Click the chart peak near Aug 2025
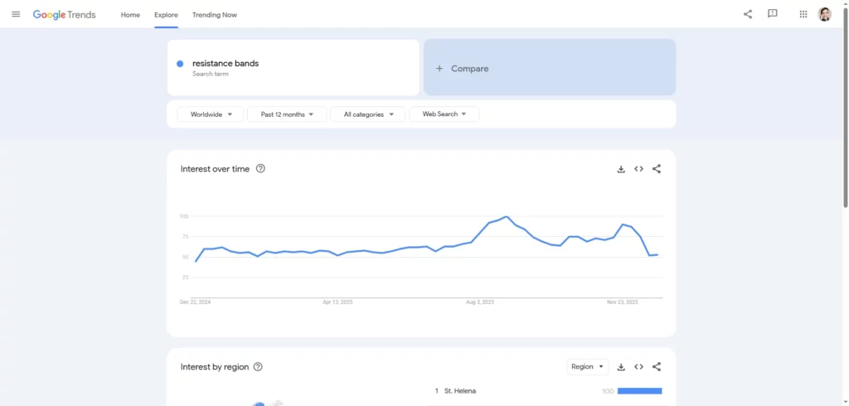Screen dimensions: 849x406 coord(507,216)
